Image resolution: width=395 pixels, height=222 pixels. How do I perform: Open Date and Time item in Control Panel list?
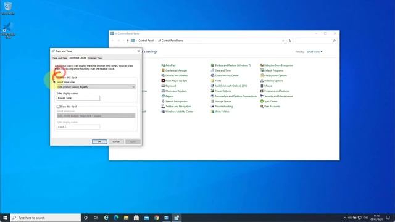coord(221,70)
